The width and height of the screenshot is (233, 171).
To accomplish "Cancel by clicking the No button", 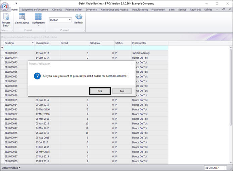I will [x=122, y=91].
